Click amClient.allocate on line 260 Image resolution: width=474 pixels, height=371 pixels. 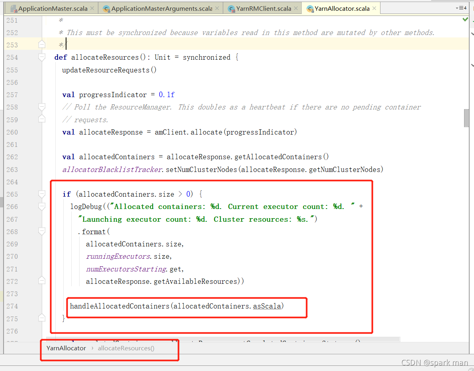[x=189, y=132]
